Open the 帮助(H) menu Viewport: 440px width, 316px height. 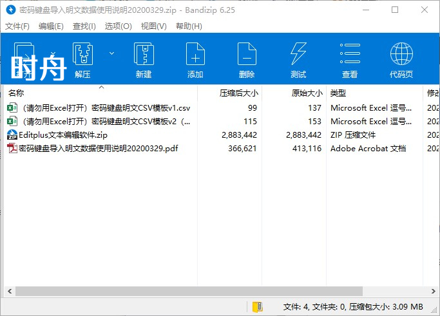click(189, 26)
